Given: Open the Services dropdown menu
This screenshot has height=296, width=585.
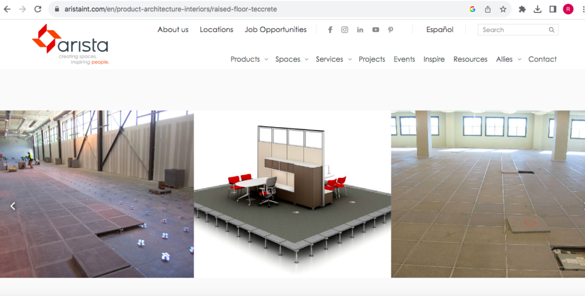Looking at the screenshot, I should pos(333,59).
